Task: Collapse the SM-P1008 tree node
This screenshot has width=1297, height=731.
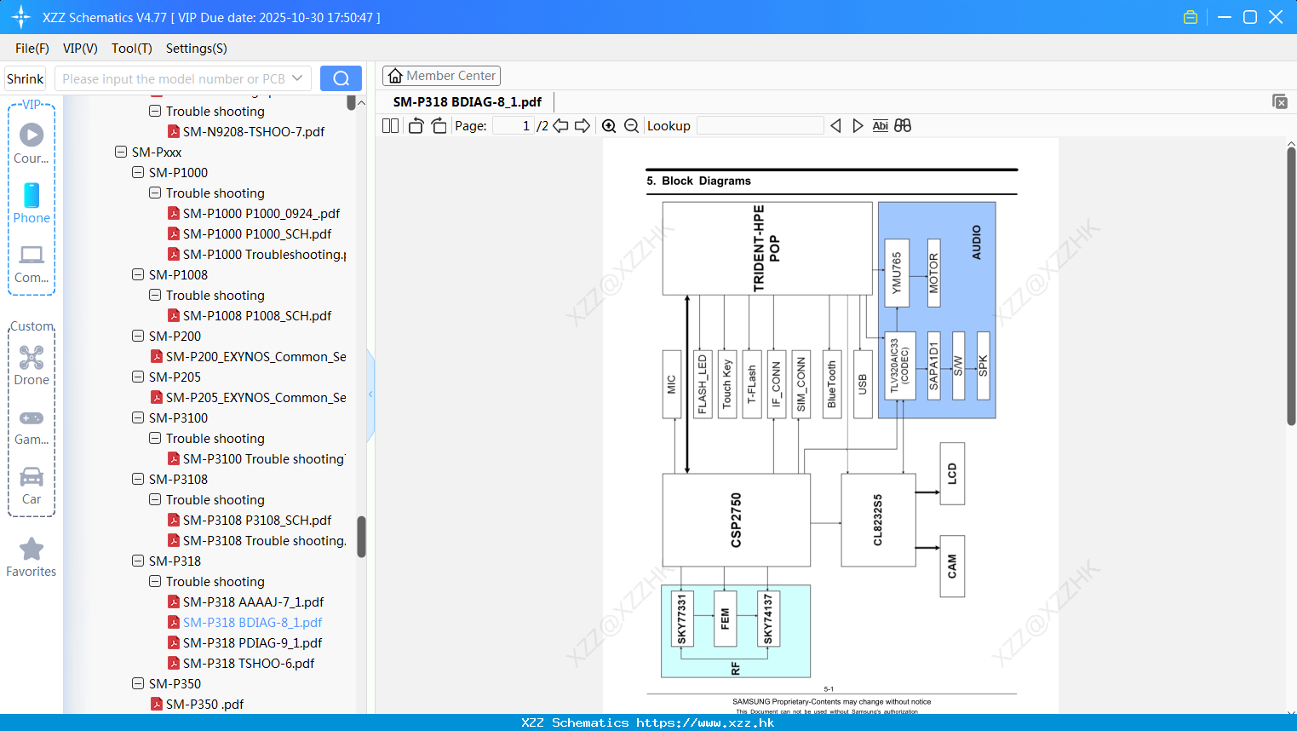Action: tap(138, 274)
